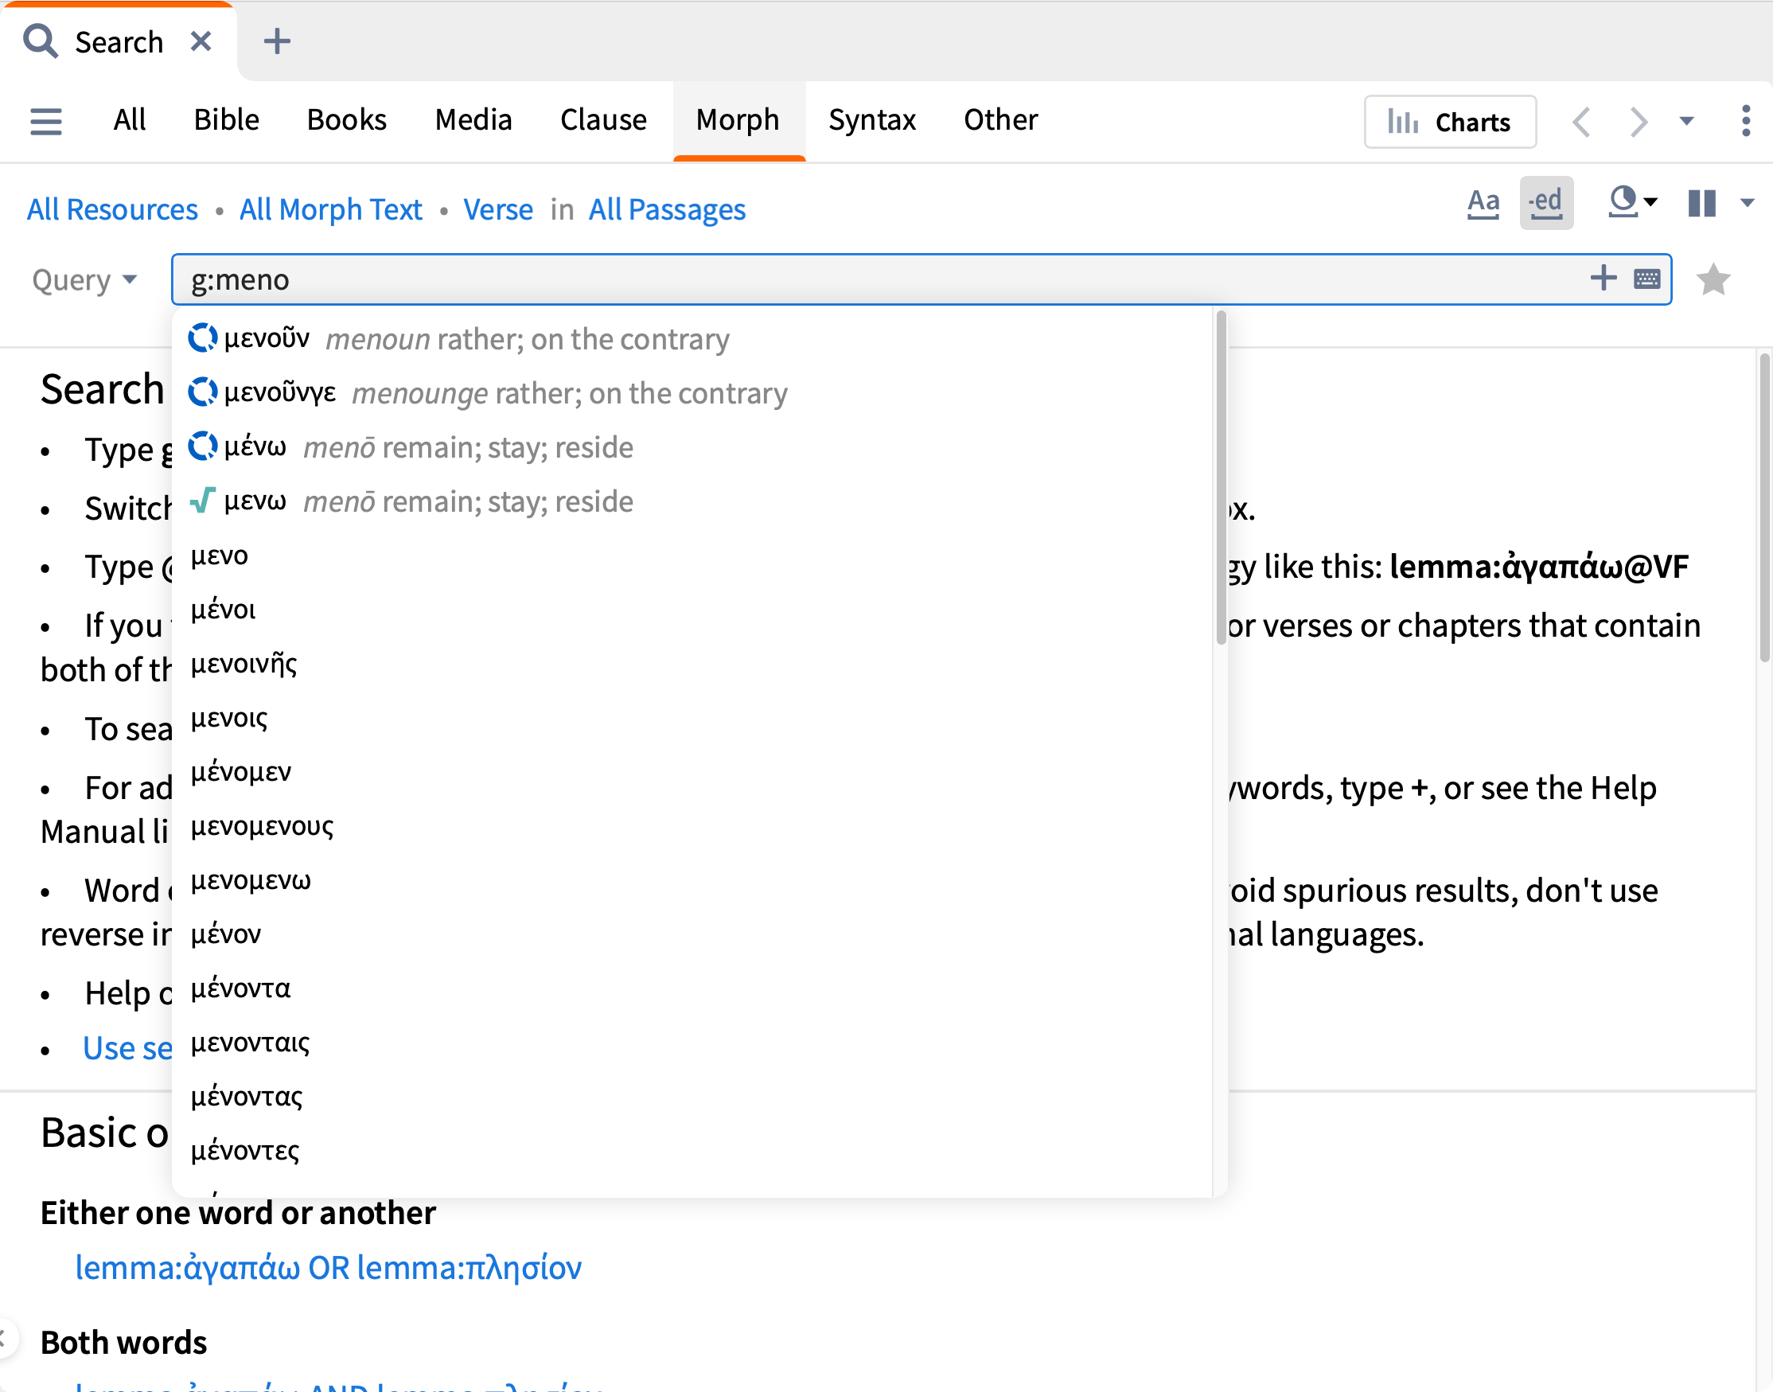1773x1392 pixels.
Task: Choose lemma μένω remain; stay; reside
Action: pos(692,446)
